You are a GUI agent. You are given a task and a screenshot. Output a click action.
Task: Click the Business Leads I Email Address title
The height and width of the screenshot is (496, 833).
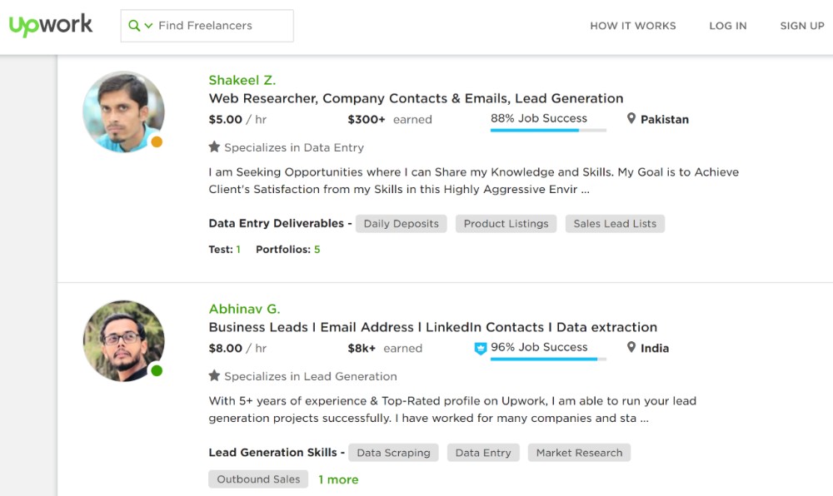coord(433,327)
